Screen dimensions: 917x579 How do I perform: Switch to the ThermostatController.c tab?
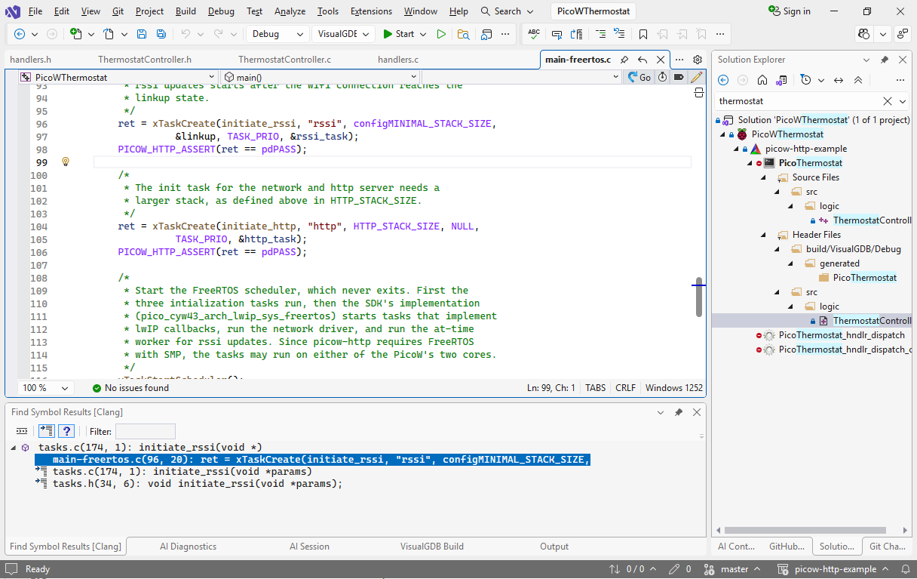(284, 60)
